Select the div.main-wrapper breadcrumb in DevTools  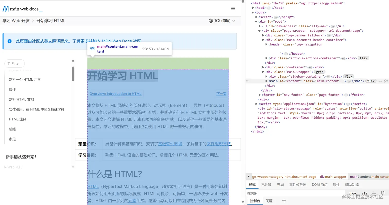(333, 177)
